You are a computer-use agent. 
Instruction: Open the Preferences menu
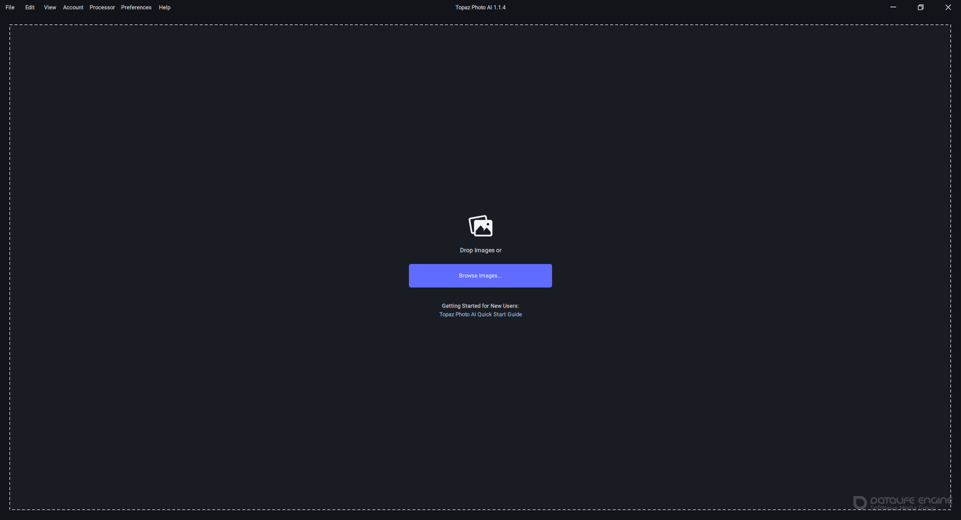(136, 7)
